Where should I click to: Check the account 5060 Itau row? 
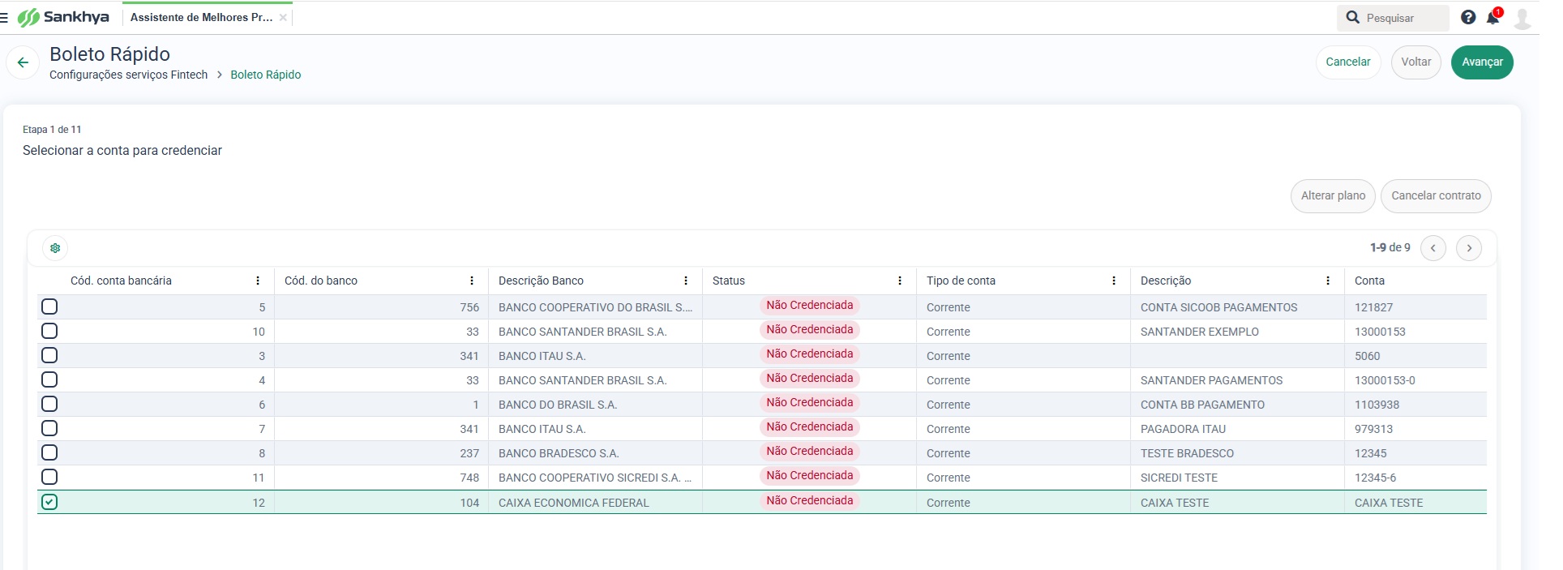click(49, 355)
